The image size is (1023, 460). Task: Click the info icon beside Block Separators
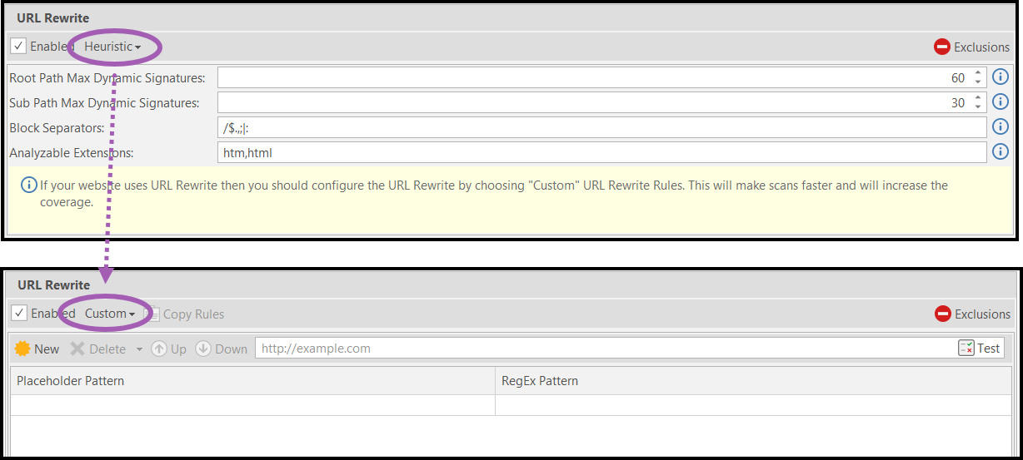1001,127
